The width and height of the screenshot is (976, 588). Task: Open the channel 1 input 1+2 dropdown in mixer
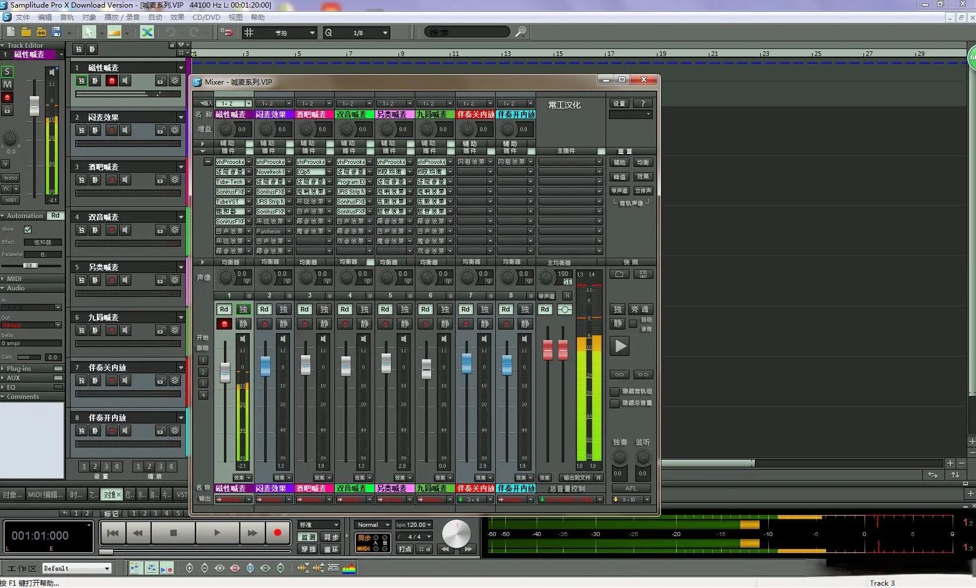(233, 103)
